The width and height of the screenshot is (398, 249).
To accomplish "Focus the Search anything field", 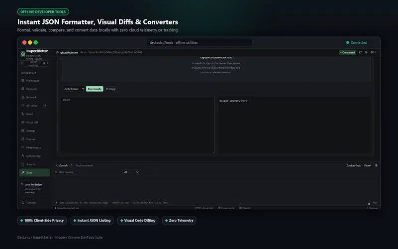I will point(34,63).
